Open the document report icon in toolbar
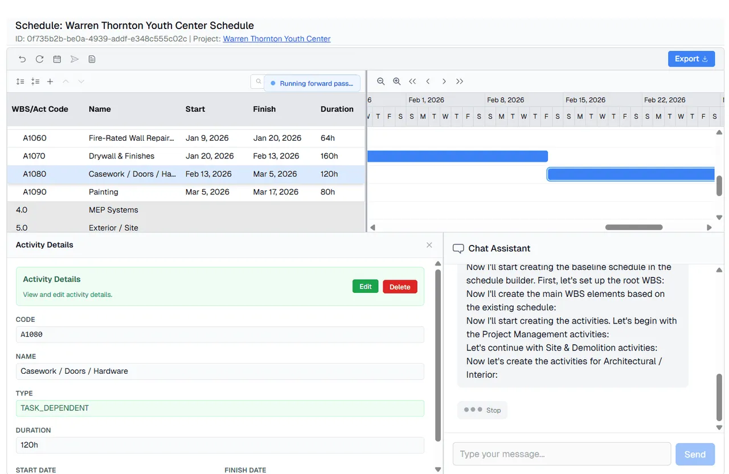729x474 pixels. click(x=92, y=59)
